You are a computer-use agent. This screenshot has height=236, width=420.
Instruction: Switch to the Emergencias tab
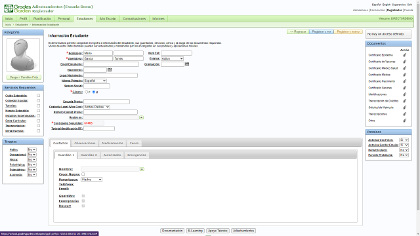click(x=136, y=155)
